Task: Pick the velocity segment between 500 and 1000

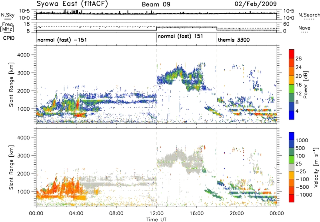Action: [x=292, y=144]
